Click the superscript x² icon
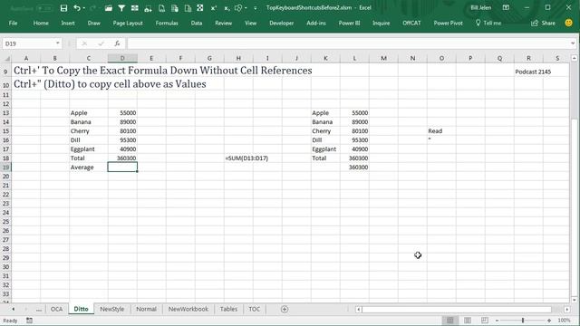This screenshot has width=580, height=326. pos(214,8)
